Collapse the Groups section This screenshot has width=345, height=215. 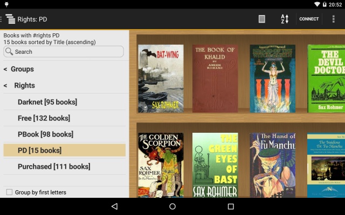coord(19,69)
